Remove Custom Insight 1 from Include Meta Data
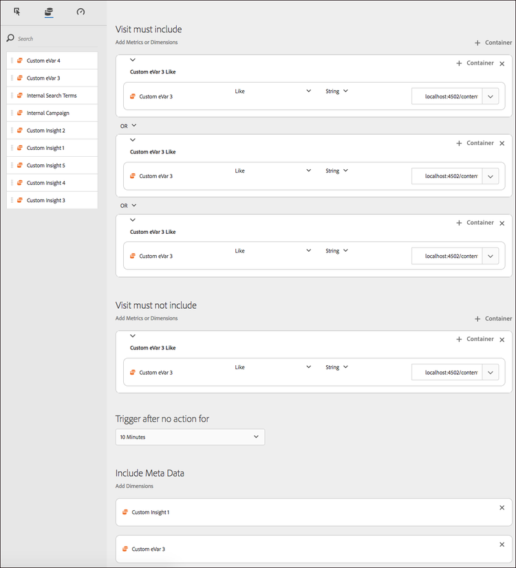Viewport: 516px width, 568px height. pos(502,507)
